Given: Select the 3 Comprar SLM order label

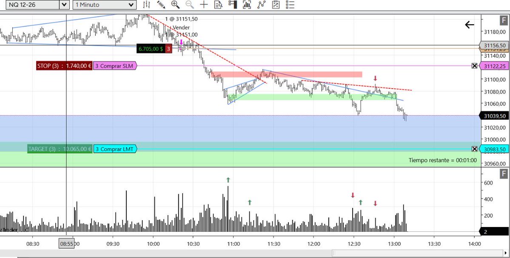Looking at the screenshot, I should [x=115, y=66].
